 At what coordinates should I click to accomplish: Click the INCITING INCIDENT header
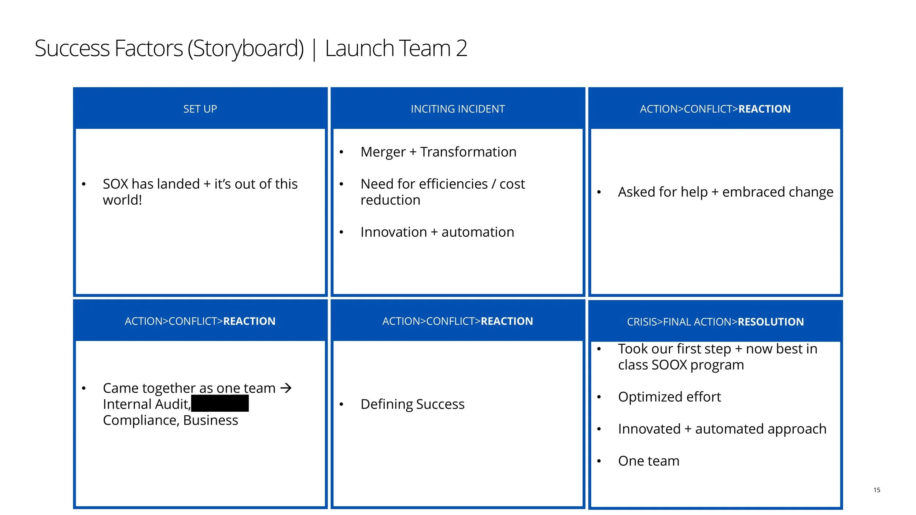(x=457, y=109)
